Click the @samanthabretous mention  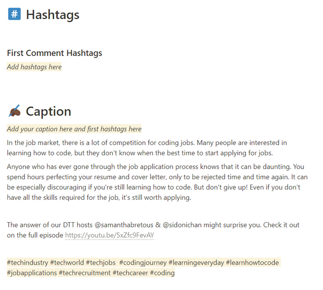[124, 225]
